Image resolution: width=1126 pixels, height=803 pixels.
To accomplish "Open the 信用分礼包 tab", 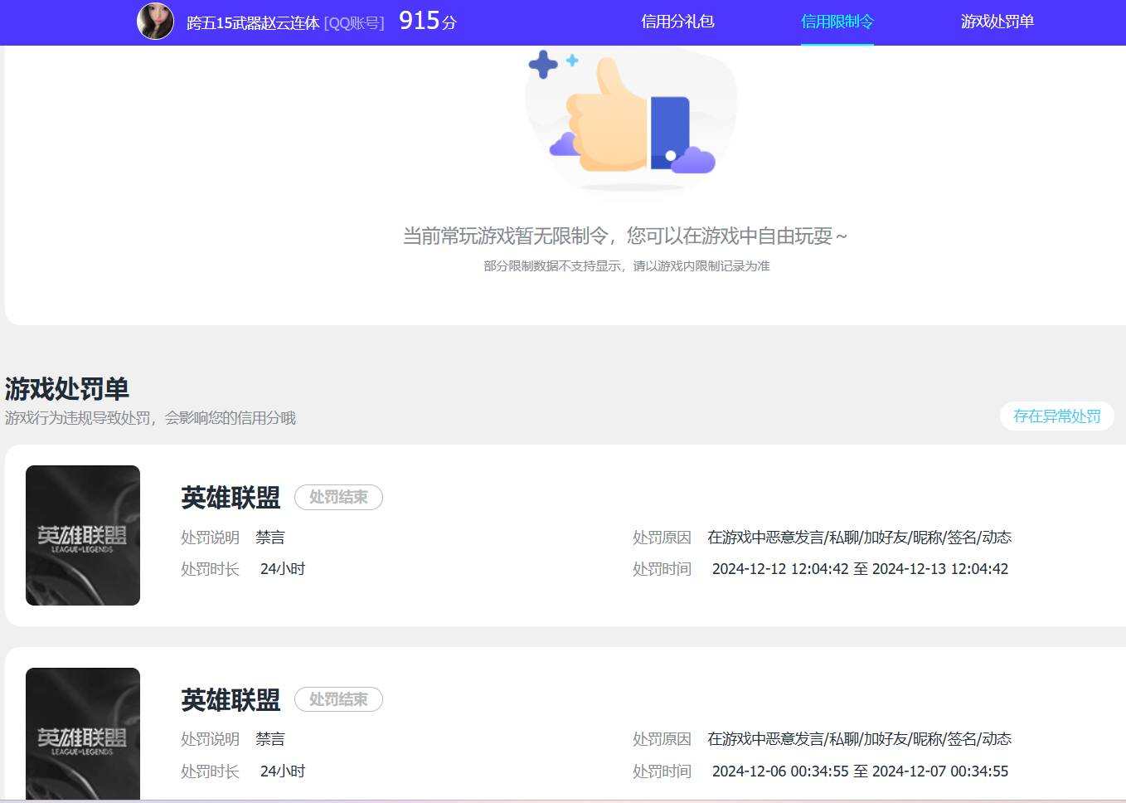I will point(677,22).
